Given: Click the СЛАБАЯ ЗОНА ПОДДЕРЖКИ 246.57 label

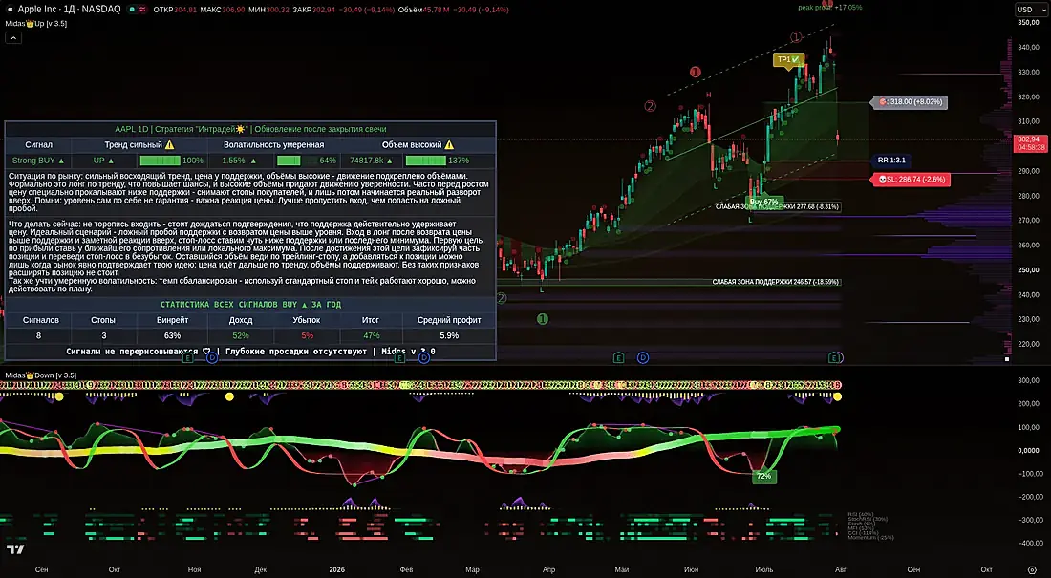Looking at the screenshot, I should coord(776,282).
